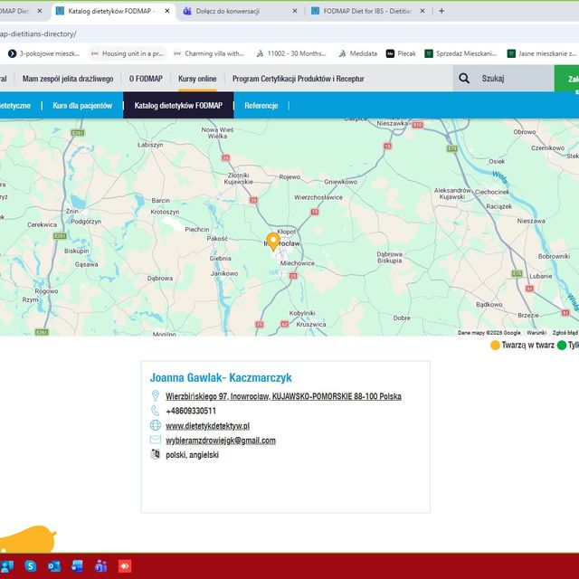Open the 11002 - 30 Months bookmark
The image size is (579, 579).
pos(291,53)
